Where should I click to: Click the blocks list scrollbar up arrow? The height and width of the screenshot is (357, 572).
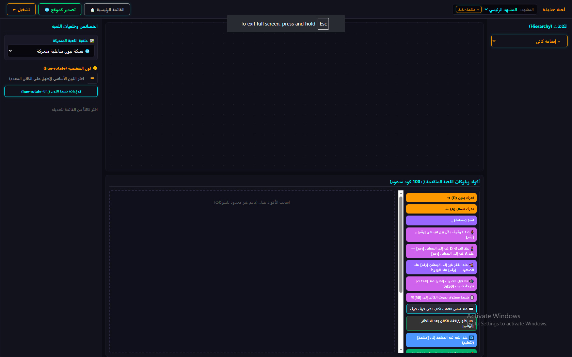pyautogui.click(x=401, y=193)
